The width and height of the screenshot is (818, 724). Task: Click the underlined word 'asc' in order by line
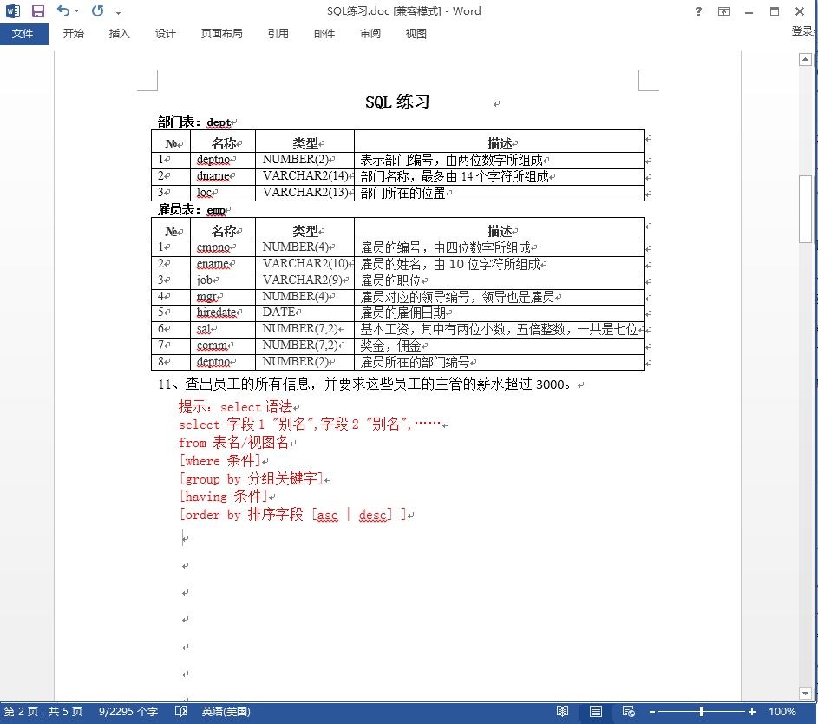(327, 515)
